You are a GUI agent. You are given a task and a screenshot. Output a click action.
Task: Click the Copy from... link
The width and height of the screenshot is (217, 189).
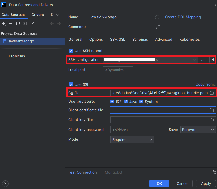point(206,84)
